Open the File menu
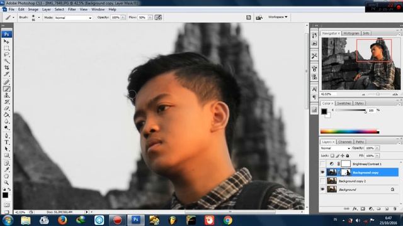Screen dimensions: 403x226 11,9
